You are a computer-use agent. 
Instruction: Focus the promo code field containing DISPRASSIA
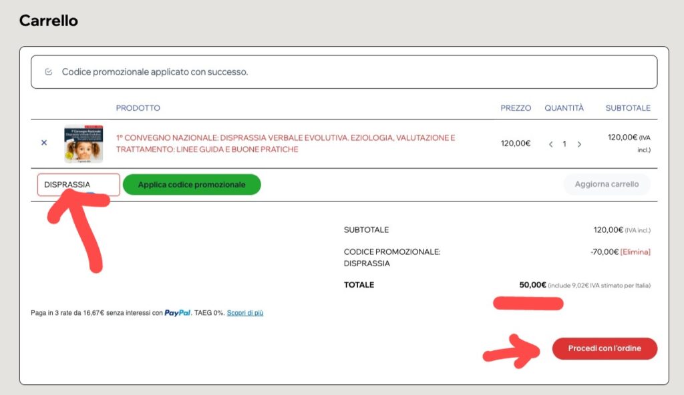pyautogui.click(x=78, y=185)
